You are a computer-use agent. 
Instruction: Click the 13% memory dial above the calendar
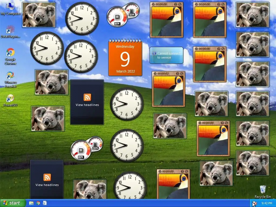click(132, 11)
